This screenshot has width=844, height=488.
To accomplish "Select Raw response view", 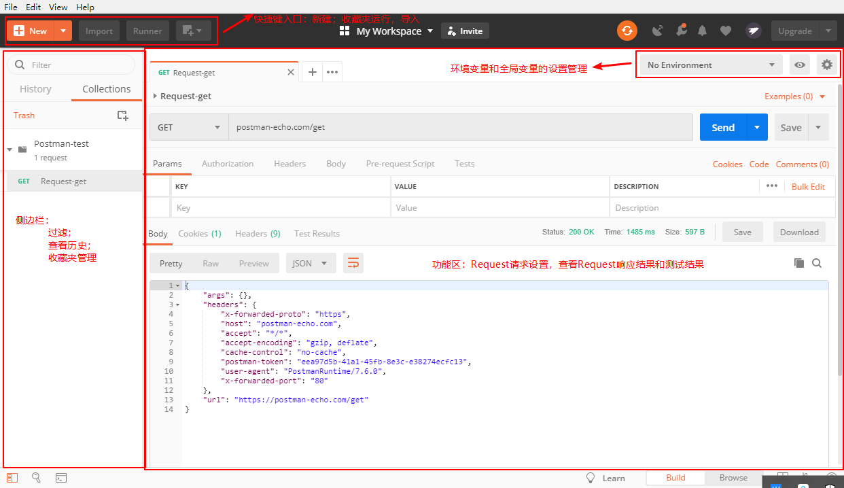I will [211, 264].
